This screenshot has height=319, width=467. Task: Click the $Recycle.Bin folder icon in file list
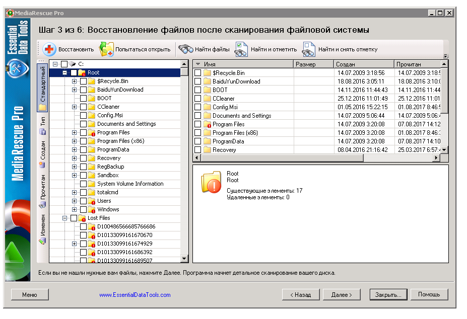(207, 73)
